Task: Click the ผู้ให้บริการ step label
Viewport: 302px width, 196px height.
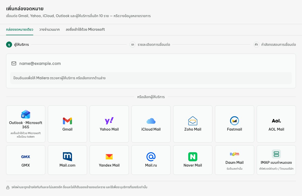Action: 22,45
